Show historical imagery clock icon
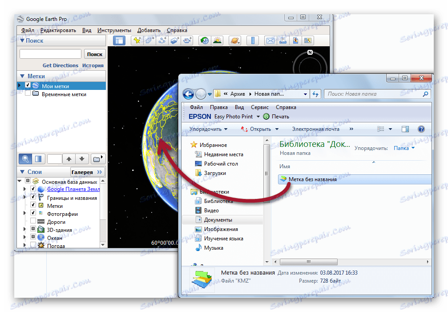Image resolution: width=448 pixels, height=312 pixels. click(205, 41)
